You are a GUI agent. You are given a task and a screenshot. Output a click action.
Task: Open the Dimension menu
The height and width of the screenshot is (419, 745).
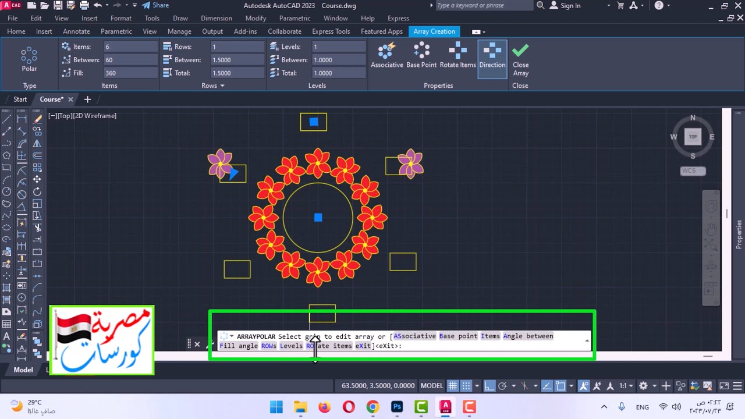[217, 18]
